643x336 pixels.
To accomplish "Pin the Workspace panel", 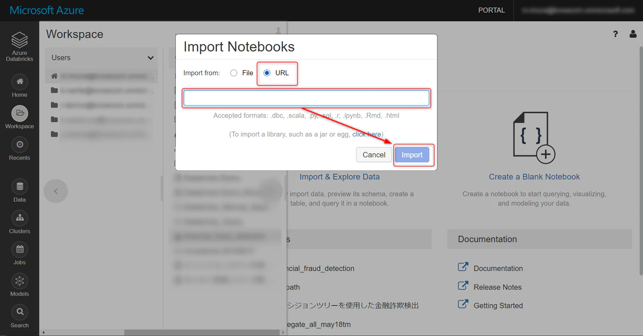I will click(278, 31).
